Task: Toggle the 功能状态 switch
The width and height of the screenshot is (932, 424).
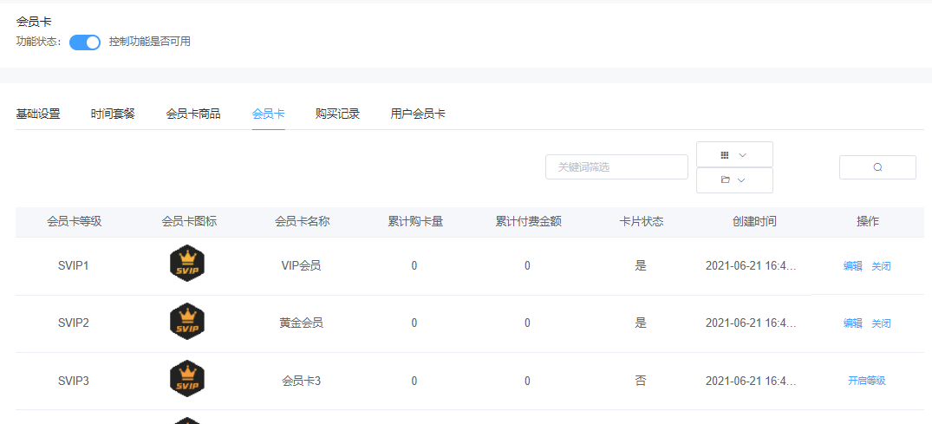Action: (85, 42)
